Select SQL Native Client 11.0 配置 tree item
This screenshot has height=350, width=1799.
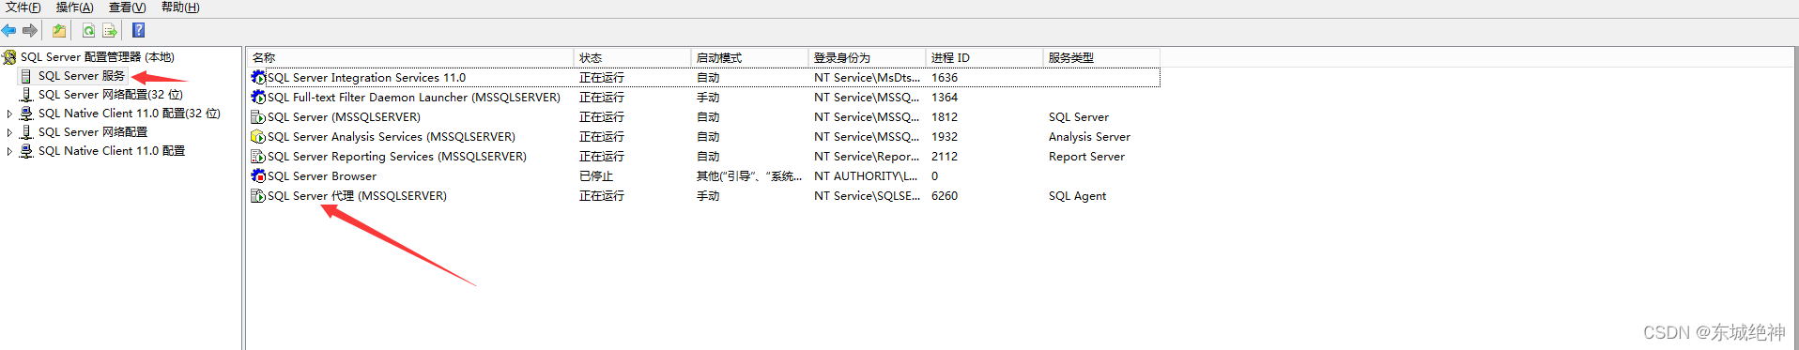point(112,151)
